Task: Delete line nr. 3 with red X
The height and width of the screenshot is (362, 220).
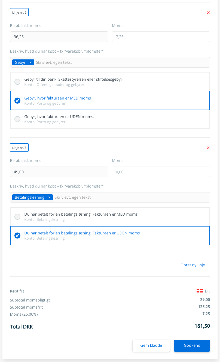Action: coord(208,148)
